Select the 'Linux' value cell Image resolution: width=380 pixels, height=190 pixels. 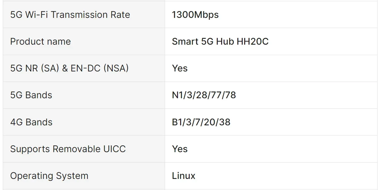tap(184, 176)
